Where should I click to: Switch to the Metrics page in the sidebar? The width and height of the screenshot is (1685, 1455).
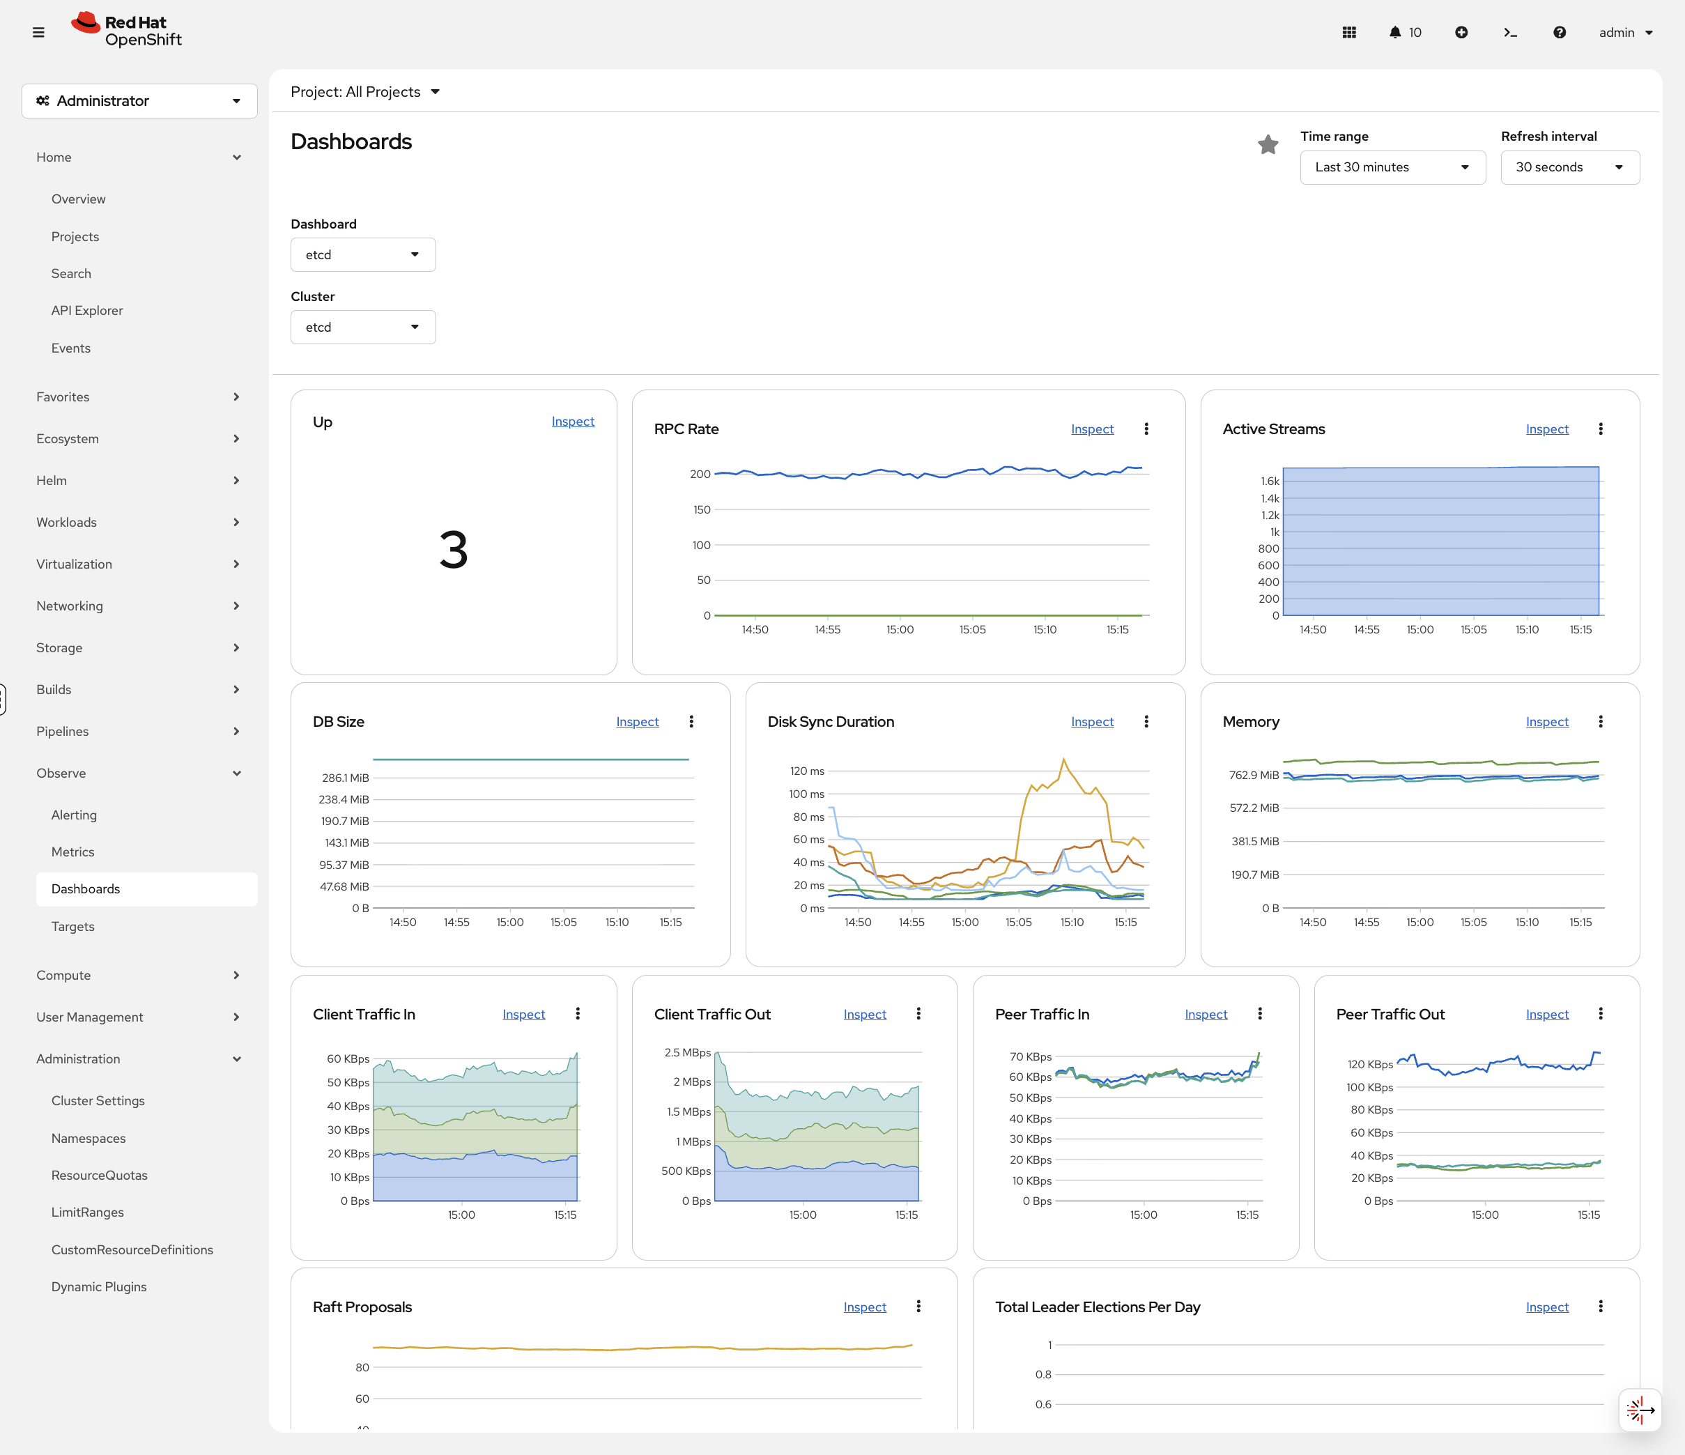(x=72, y=851)
